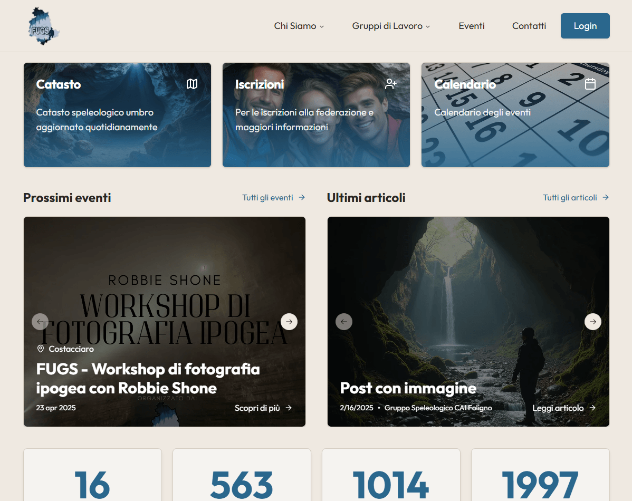Screen dimensions: 632x501
Task: Click the map icon on the Catasto card
Action: click(x=192, y=84)
